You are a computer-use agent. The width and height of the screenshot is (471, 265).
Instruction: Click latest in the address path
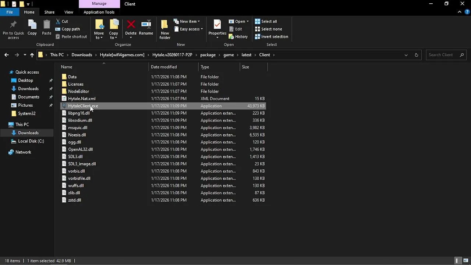(x=247, y=55)
